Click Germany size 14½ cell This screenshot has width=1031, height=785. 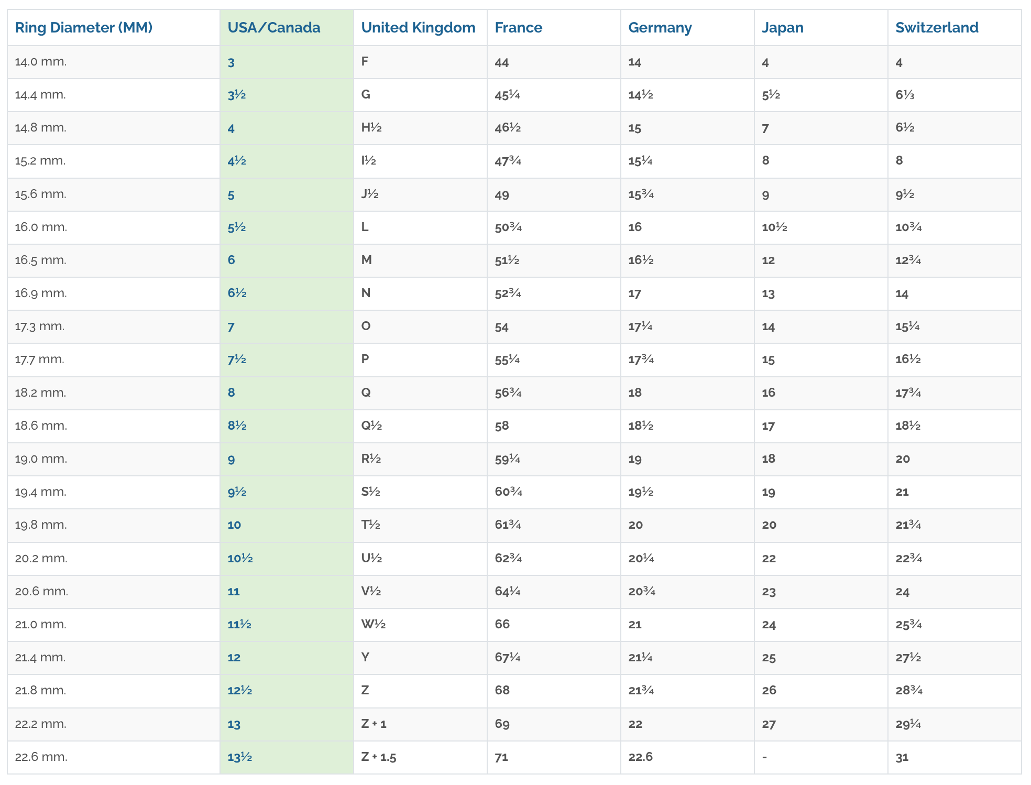687,95
